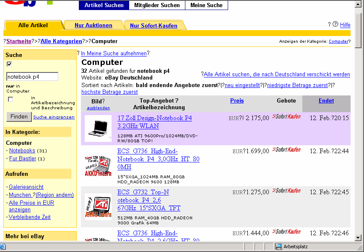Go to Startseite breadcrumb link

[x=19, y=41]
